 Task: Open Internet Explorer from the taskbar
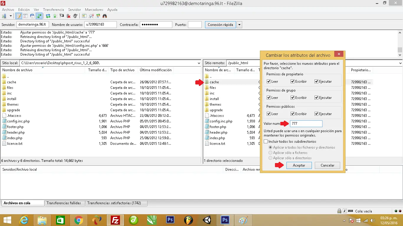click(x=24, y=220)
